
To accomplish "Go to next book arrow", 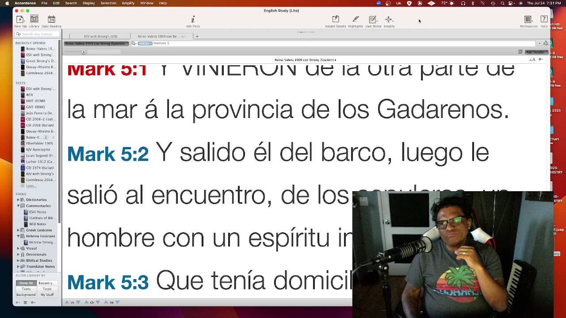I will click(x=117, y=302).
